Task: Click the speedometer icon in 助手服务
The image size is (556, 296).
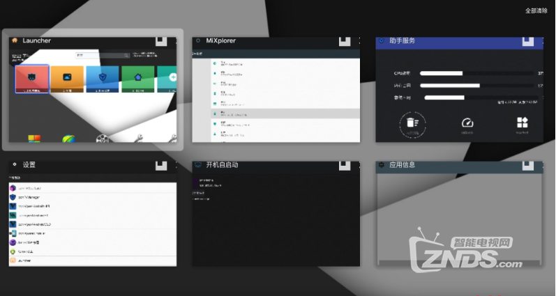Action: (467, 123)
